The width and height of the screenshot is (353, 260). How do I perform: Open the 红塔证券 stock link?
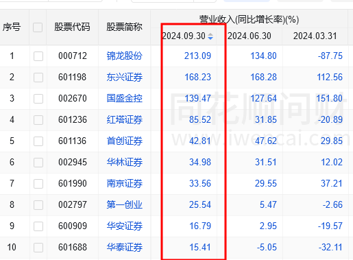coord(125,119)
